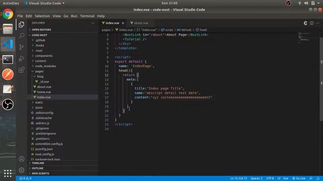Expand Open Editors section
This screenshot has width=323, height=181.
tap(41, 30)
